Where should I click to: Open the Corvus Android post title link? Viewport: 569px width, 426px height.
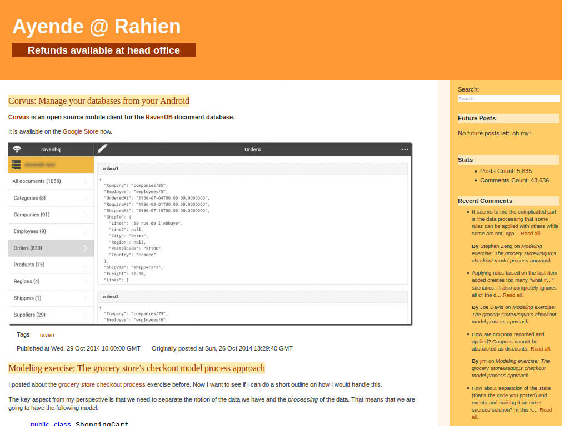click(x=99, y=101)
